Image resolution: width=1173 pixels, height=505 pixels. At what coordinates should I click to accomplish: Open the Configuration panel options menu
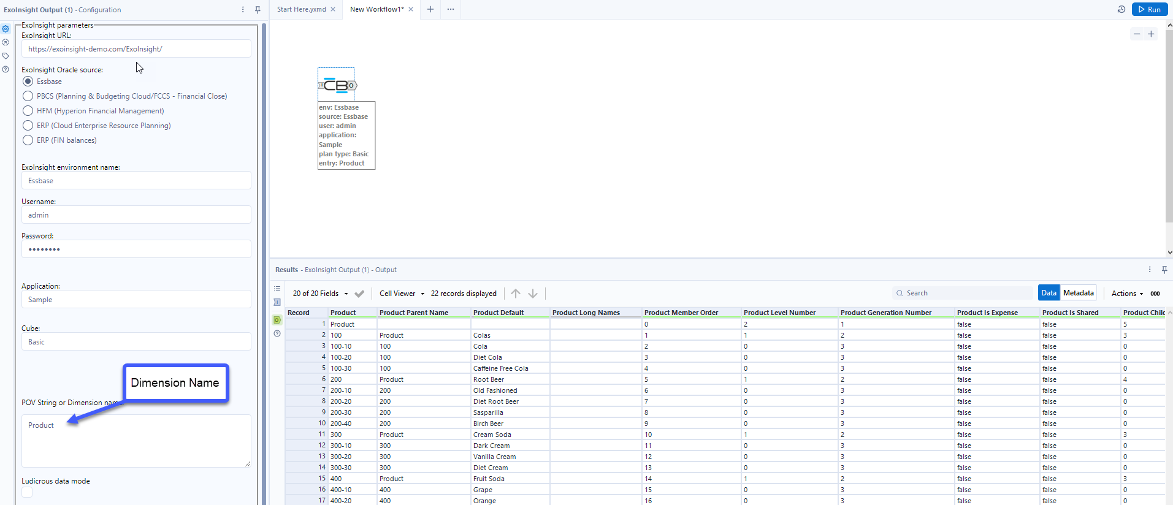[x=243, y=10]
